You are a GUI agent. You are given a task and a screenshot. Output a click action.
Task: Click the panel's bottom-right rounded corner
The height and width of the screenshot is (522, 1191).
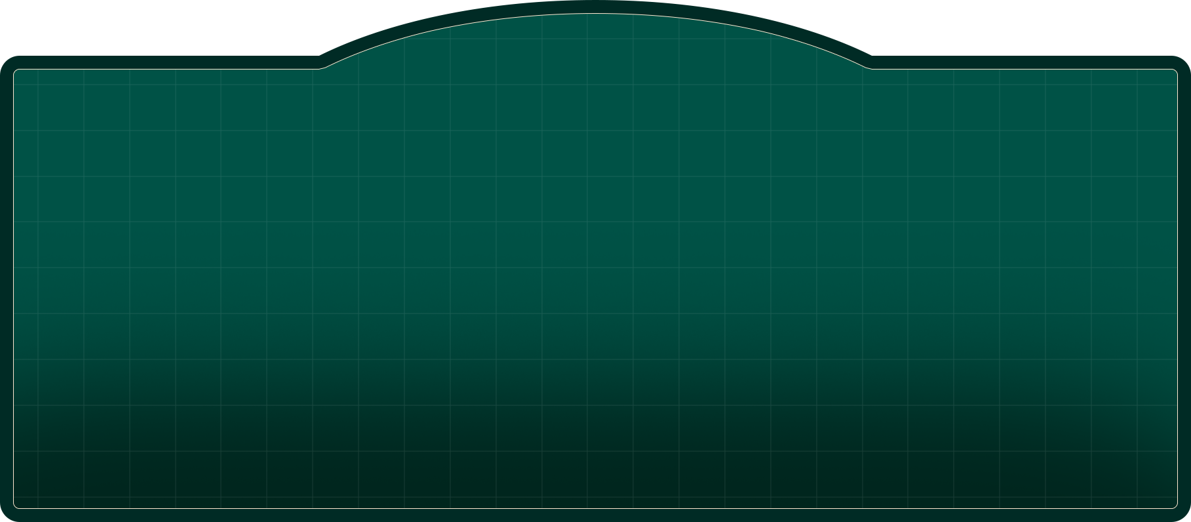pyautogui.click(x=1175, y=506)
